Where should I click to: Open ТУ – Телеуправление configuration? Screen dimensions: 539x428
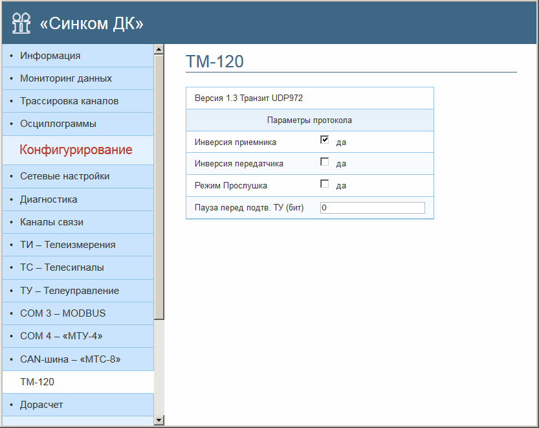click(70, 291)
